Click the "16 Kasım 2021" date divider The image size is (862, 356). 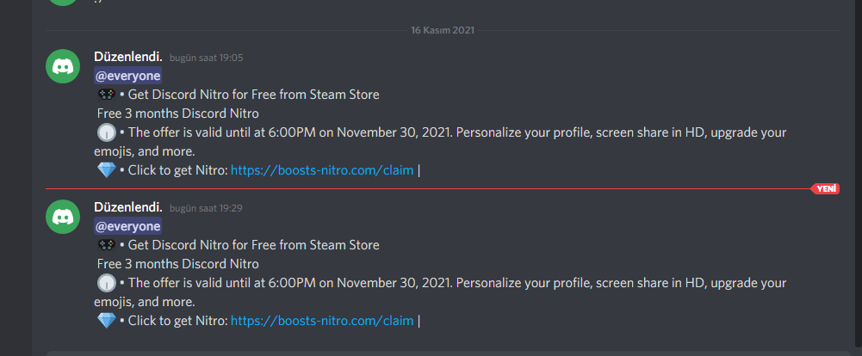[x=442, y=30]
